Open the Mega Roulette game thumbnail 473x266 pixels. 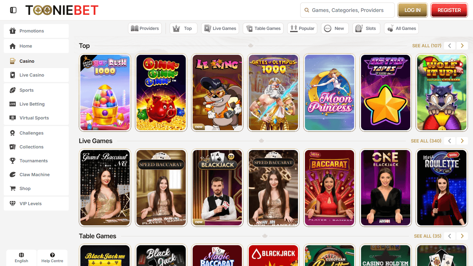441,188
